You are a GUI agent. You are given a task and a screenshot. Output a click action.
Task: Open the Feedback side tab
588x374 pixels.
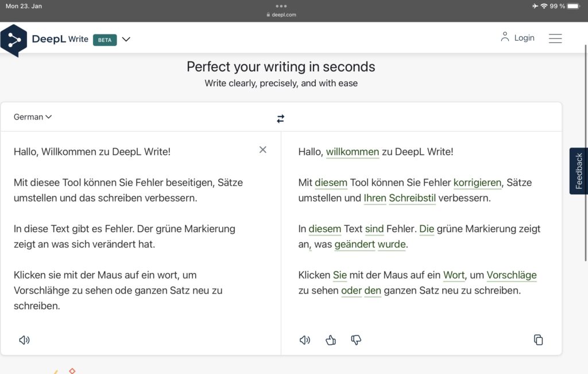(578, 171)
